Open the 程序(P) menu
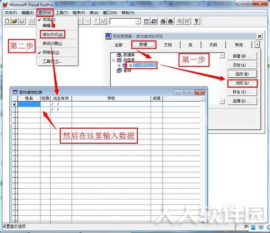 (x=79, y=13)
